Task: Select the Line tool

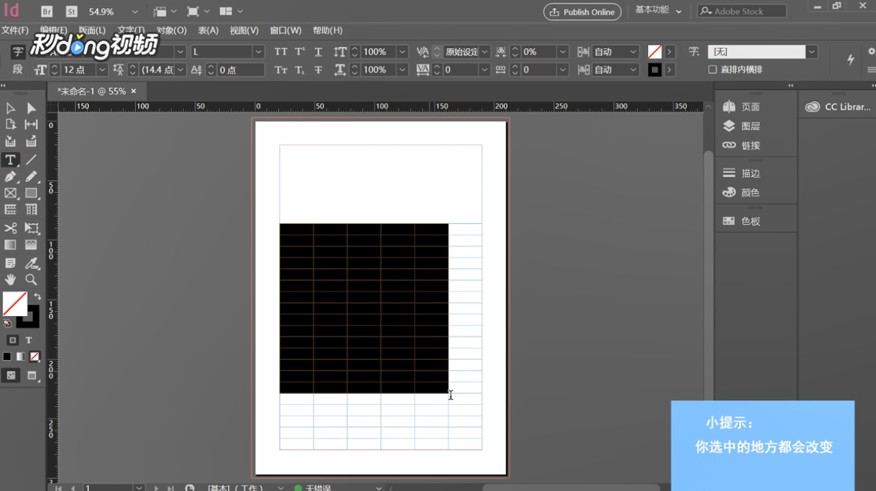Action: [x=31, y=160]
